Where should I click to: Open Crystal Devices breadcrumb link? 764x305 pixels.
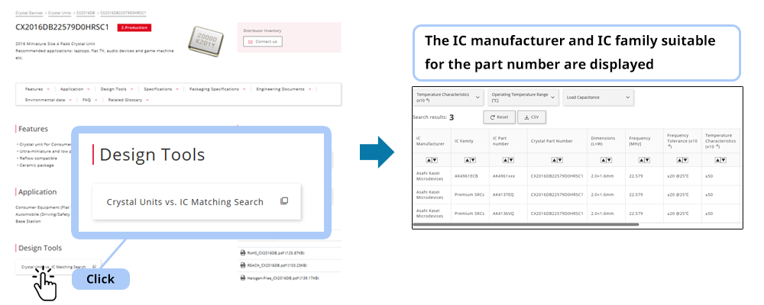[x=29, y=12]
